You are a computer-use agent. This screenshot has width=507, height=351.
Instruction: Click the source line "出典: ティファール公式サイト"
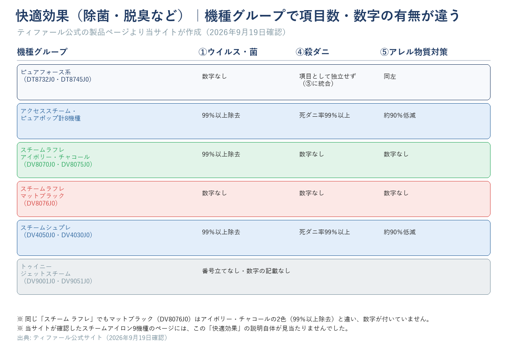93,338
